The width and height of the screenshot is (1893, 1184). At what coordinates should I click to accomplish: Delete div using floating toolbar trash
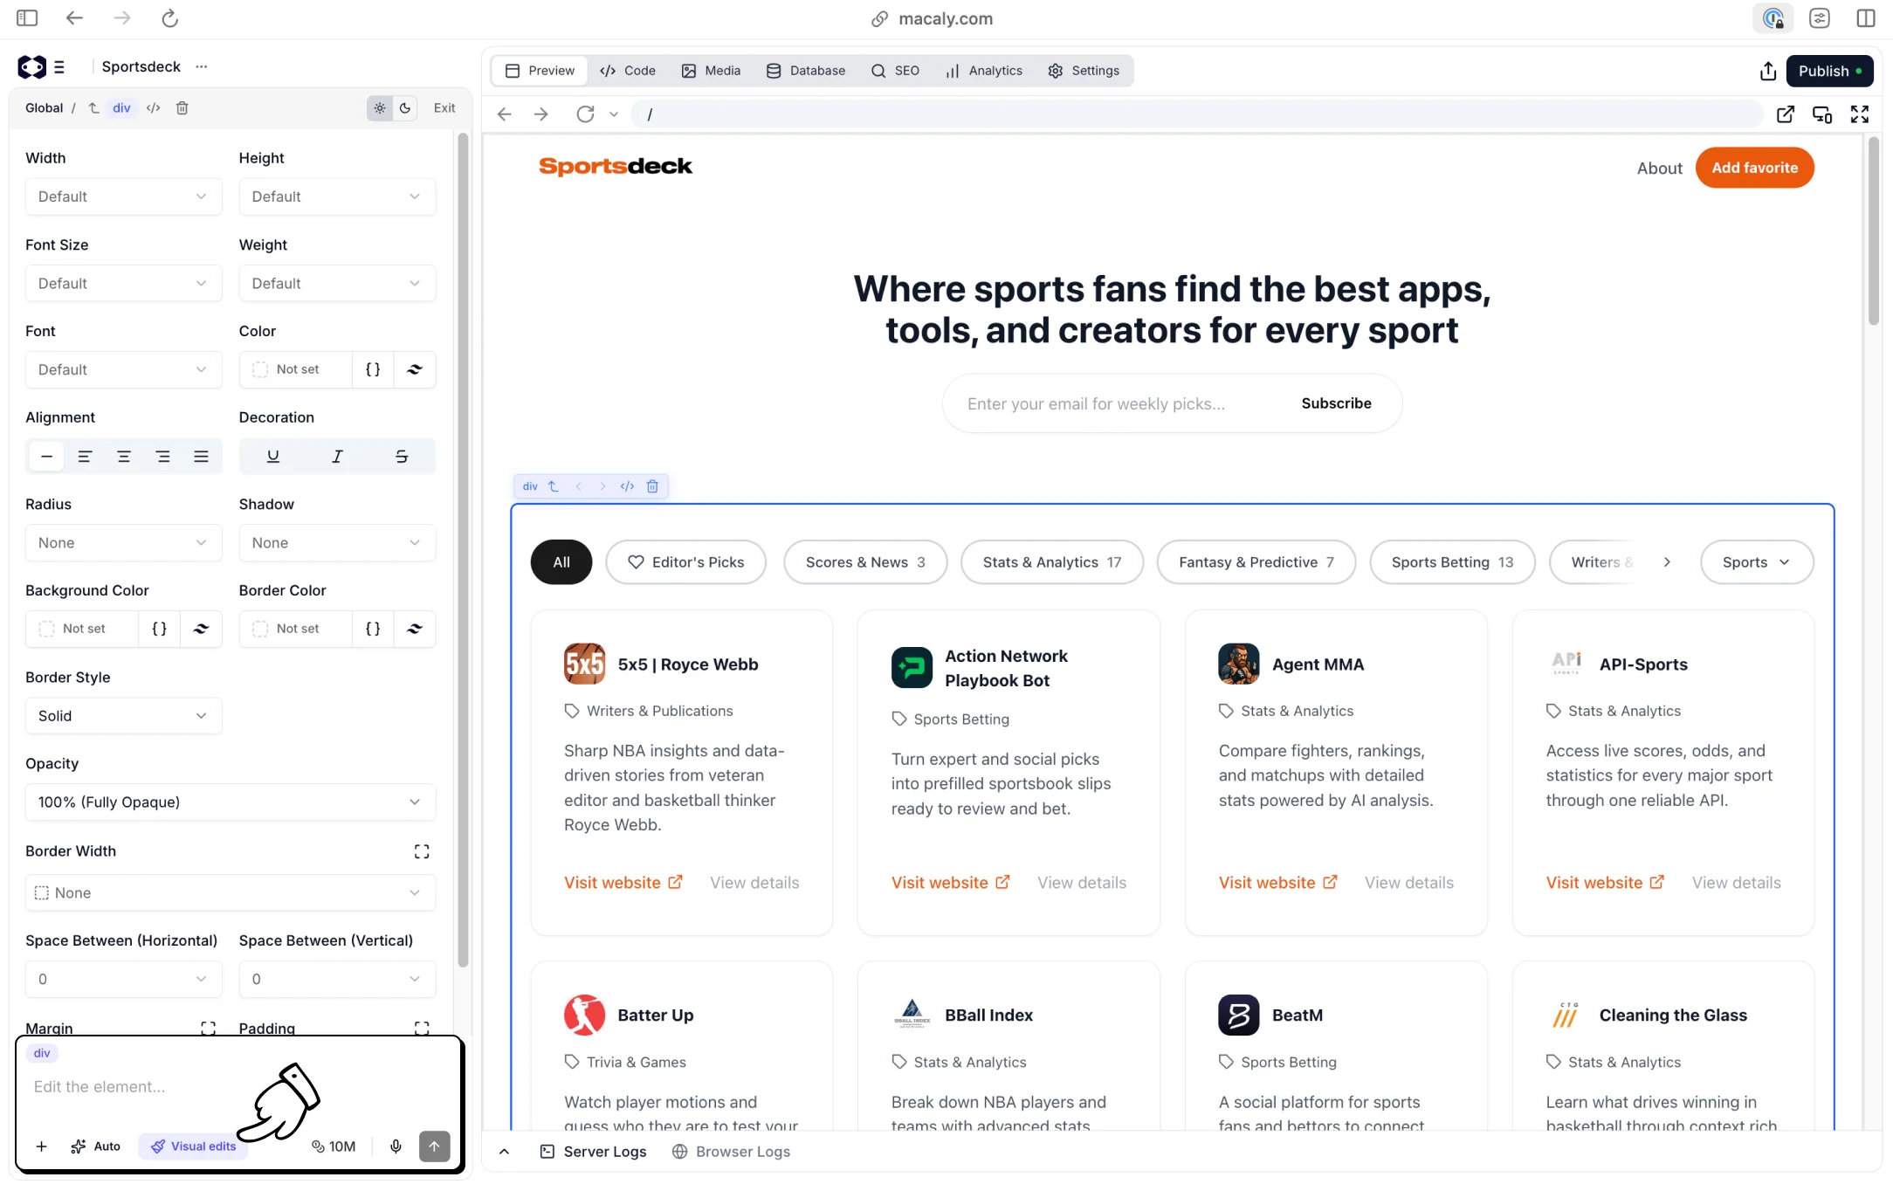coord(652,486)
